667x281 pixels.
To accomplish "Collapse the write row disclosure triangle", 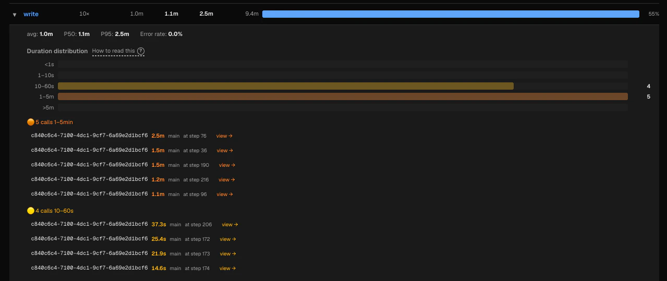I will point(15,15).
